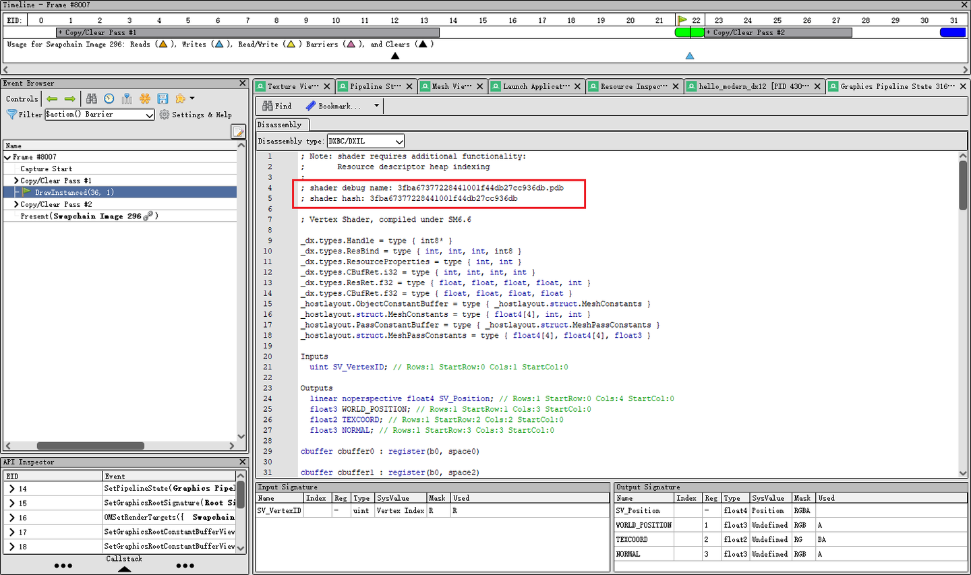This screenshot has height=575, width=971.
Task: Click the bar chart counters icon
Action: point(127,99)
